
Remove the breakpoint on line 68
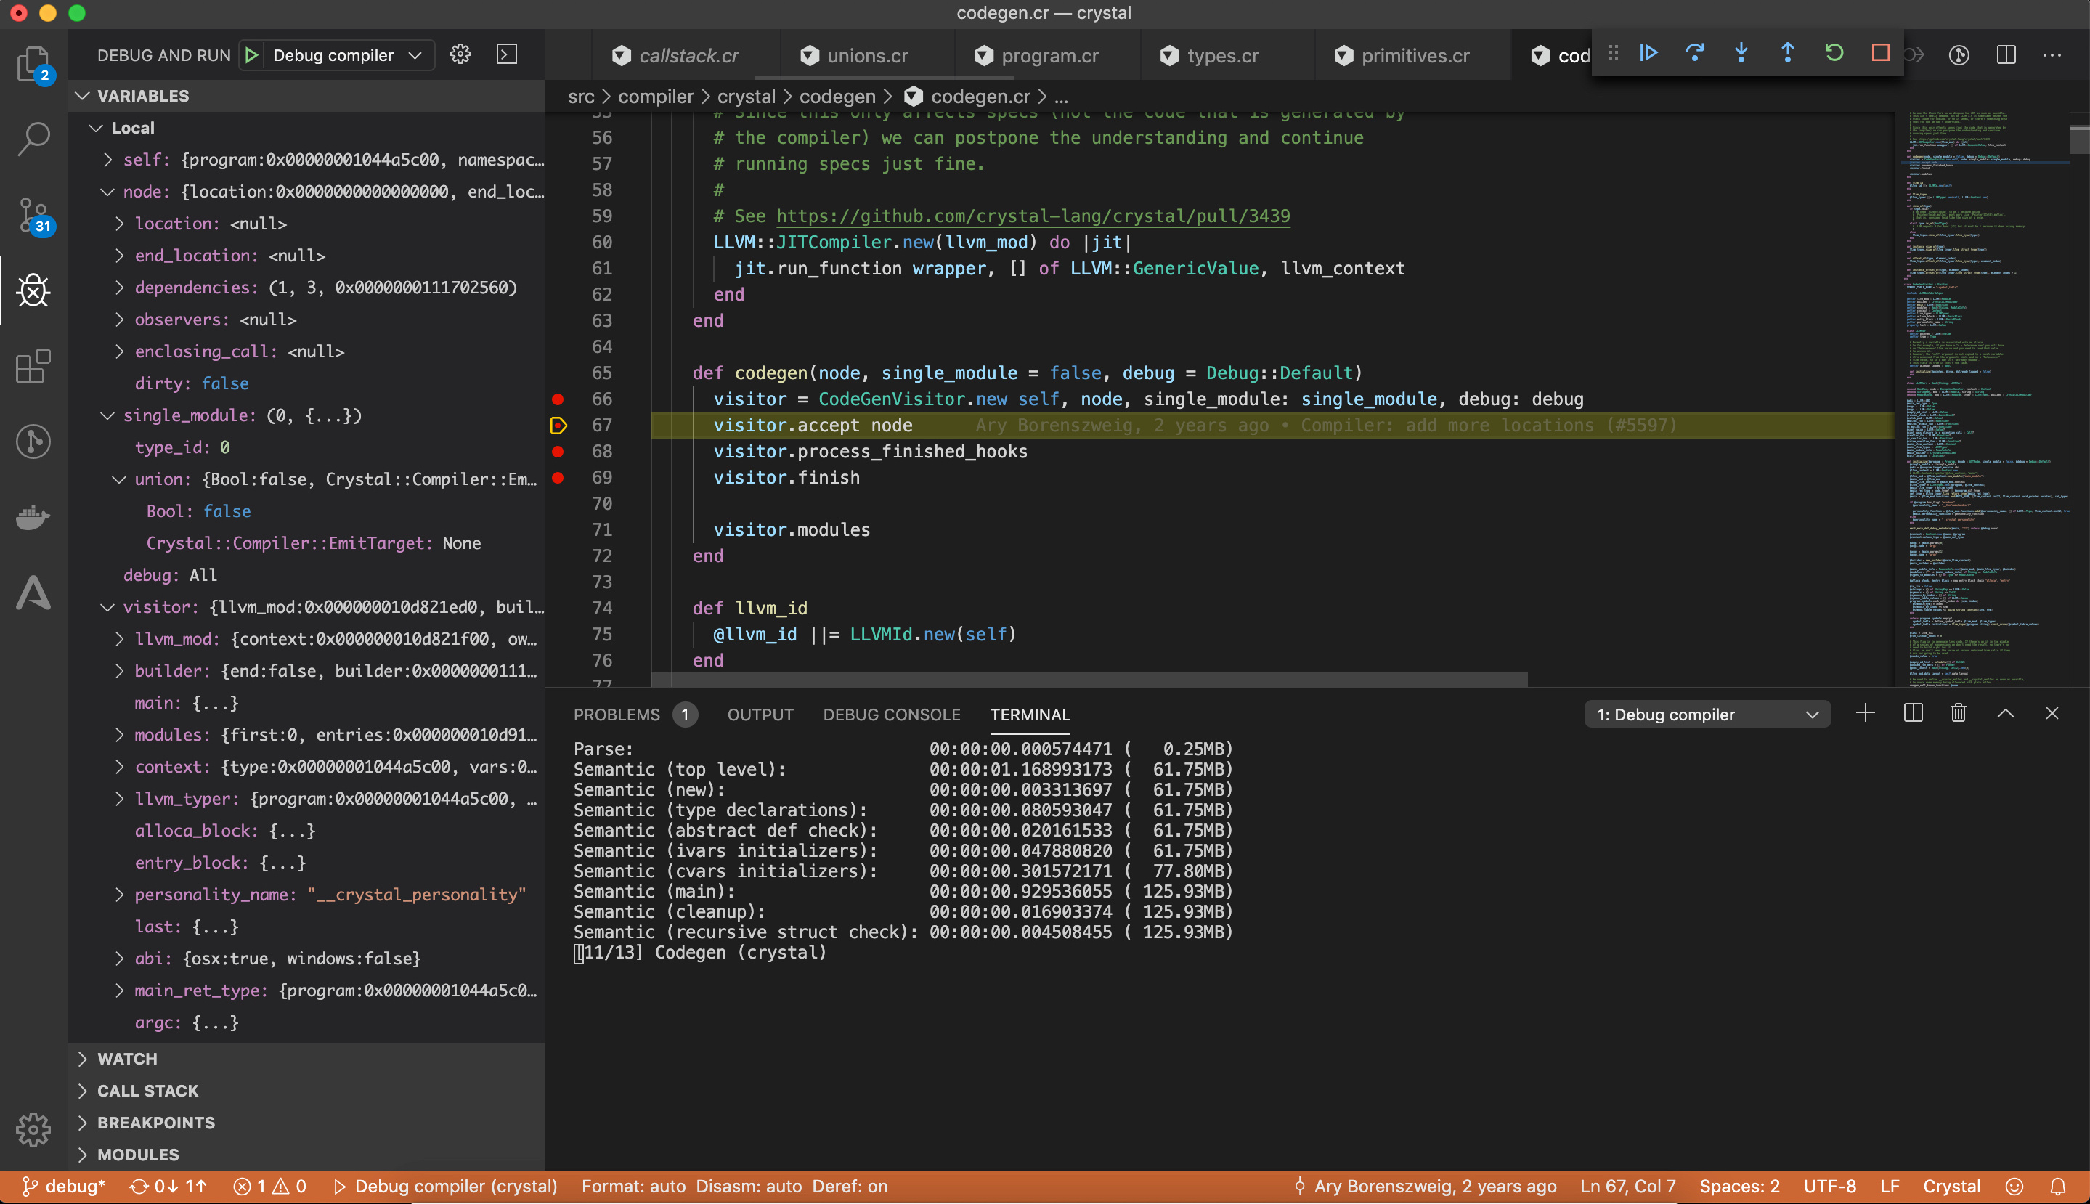click(x=558, y=452)
